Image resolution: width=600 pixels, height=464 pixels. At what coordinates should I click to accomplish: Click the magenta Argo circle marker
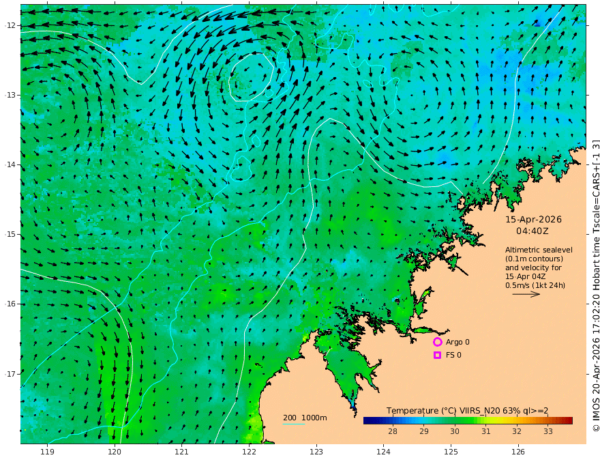pyautogui.click(x=437, y=342)
